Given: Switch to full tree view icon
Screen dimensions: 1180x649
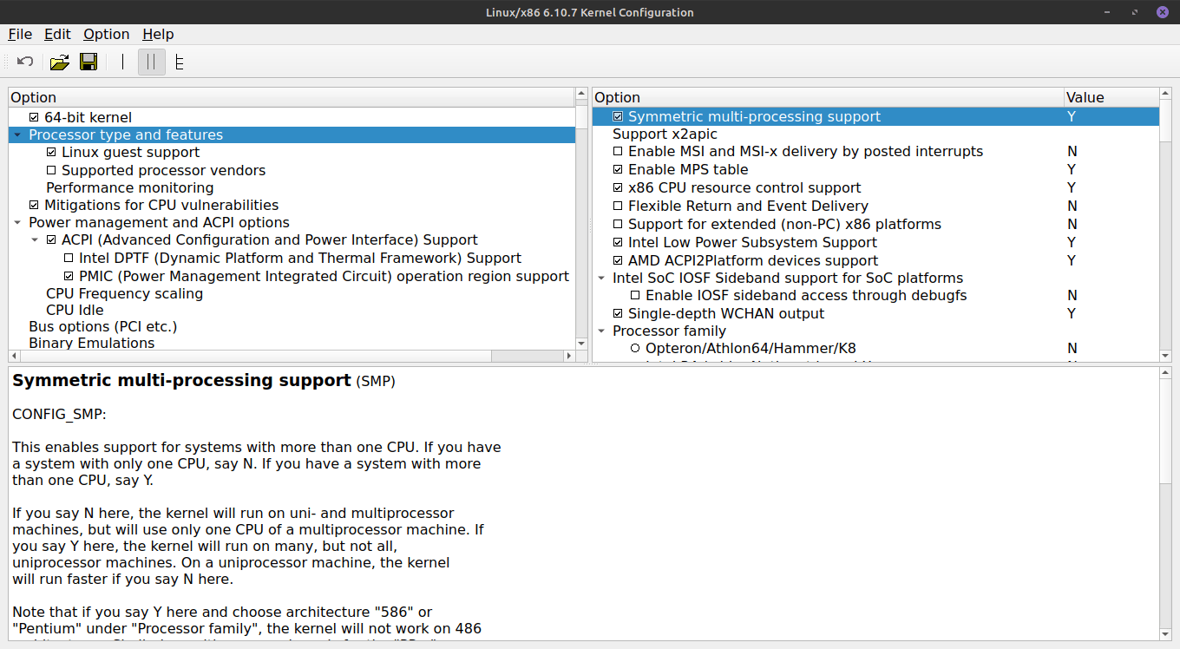Looking at the screenshot, I should 180,62.
